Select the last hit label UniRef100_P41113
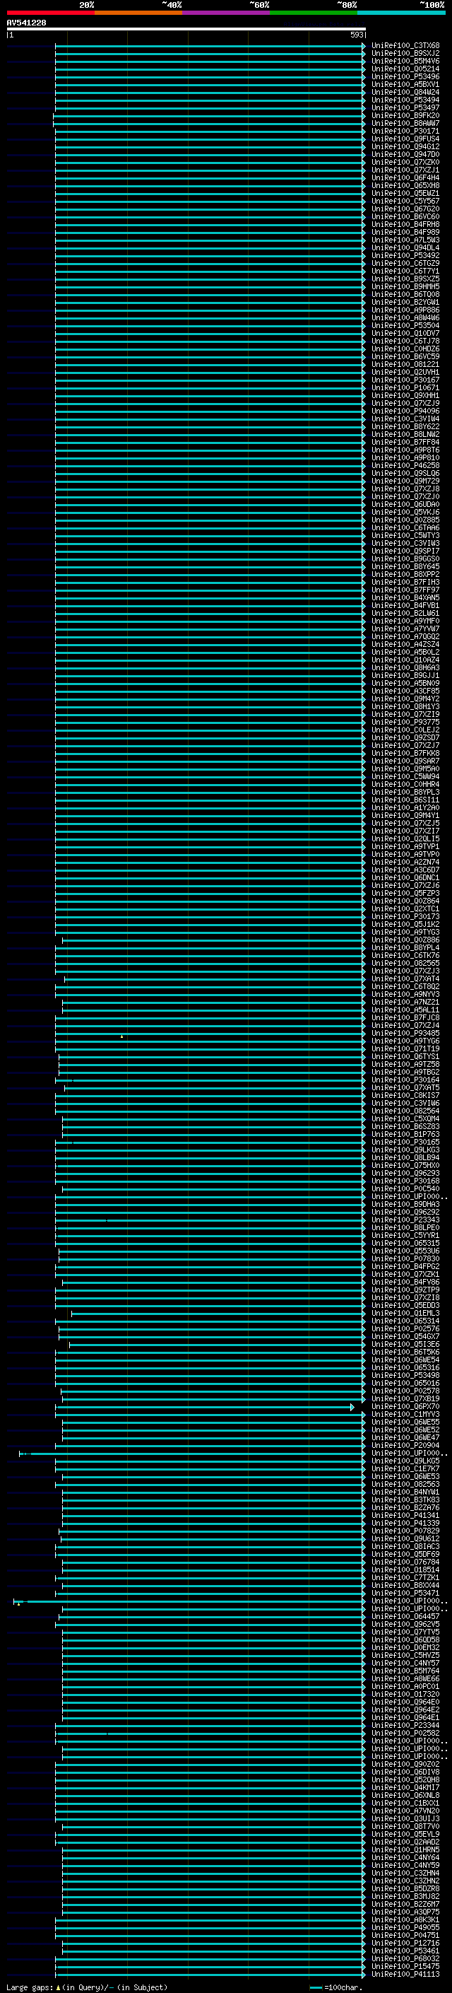This screenshot has height=1993, width=452. pyautogui.click(x=405, y=1975)
